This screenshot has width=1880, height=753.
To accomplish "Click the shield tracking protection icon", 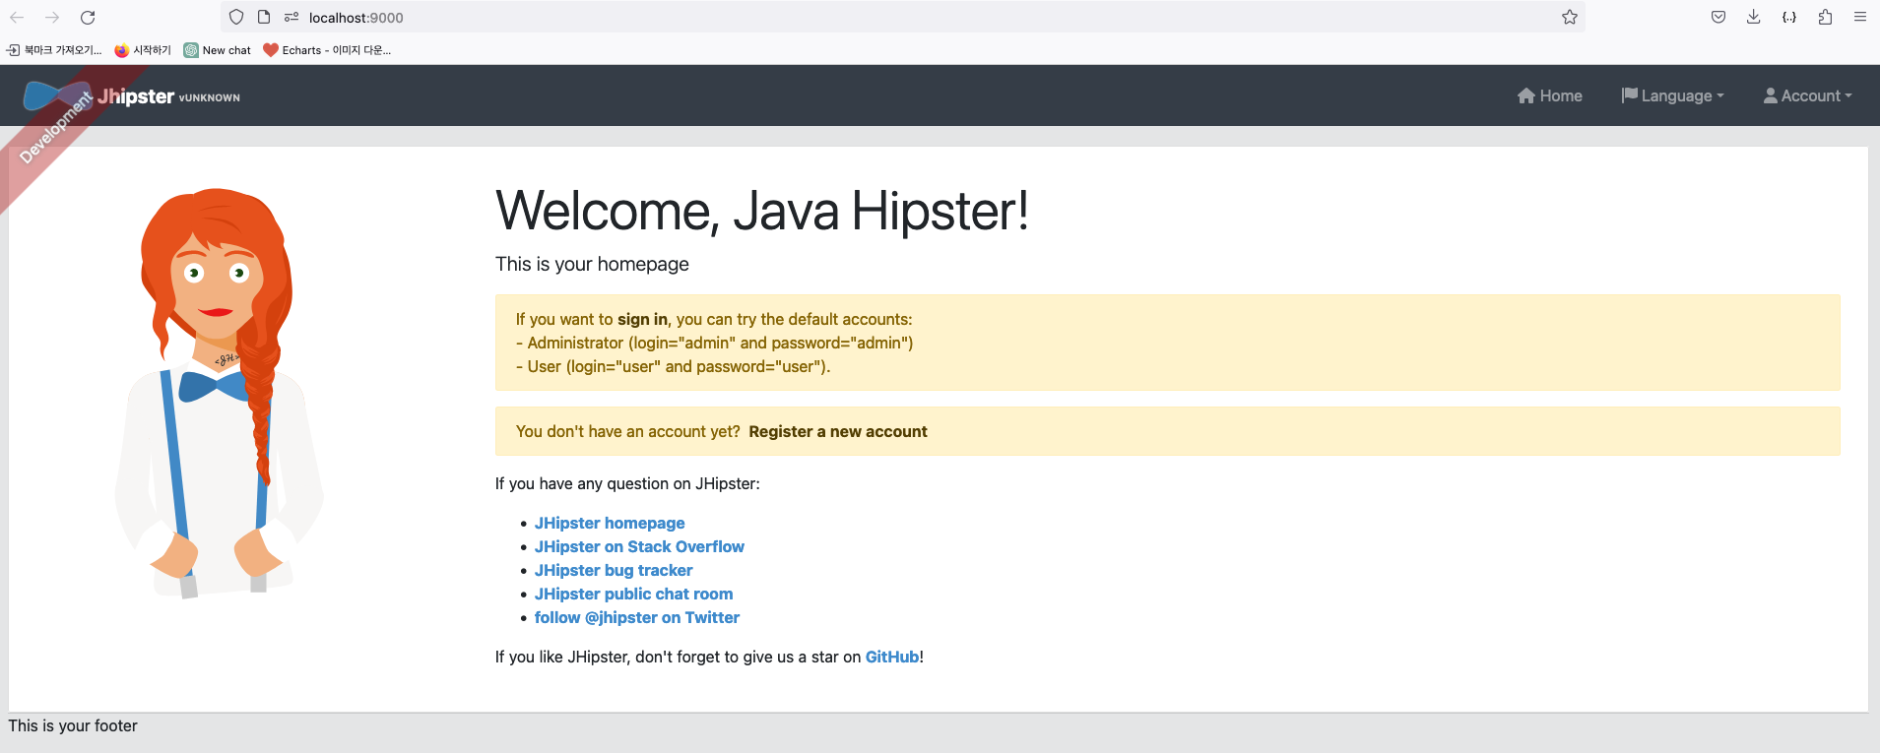I will click(236, 17).
